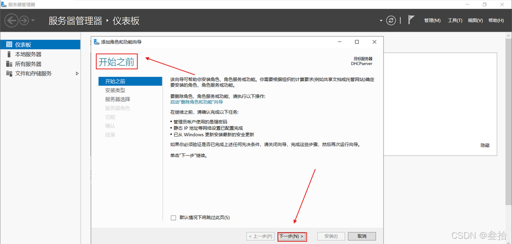
Task: Open the 视图(V) menu
Action: point(475,20)
